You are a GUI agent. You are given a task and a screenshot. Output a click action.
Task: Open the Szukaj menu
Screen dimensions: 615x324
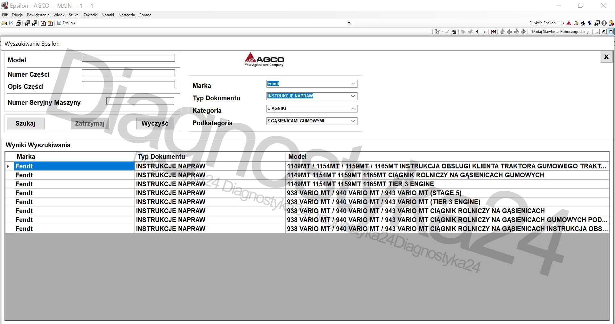click(x=74, y=15)
